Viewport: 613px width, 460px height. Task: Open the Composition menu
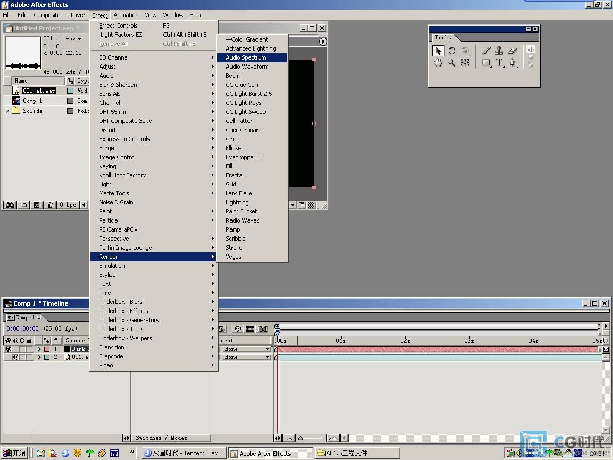click(x=49, y=15)
